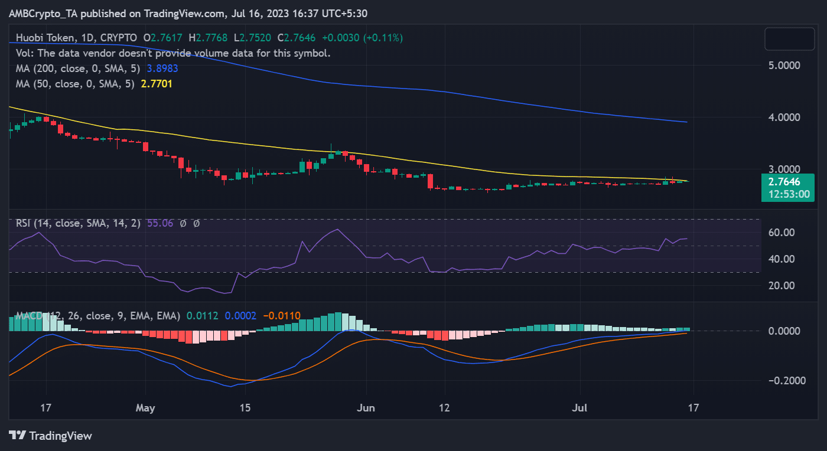Click the −0.2000 MACD axis label

click(787, 381)
